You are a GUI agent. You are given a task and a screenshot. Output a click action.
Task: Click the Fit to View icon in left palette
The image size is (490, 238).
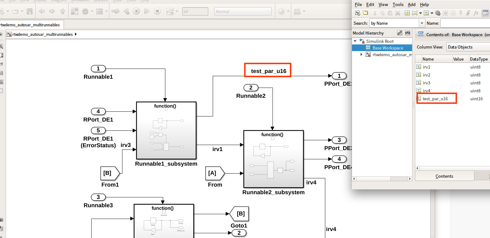tap(1, 55)
